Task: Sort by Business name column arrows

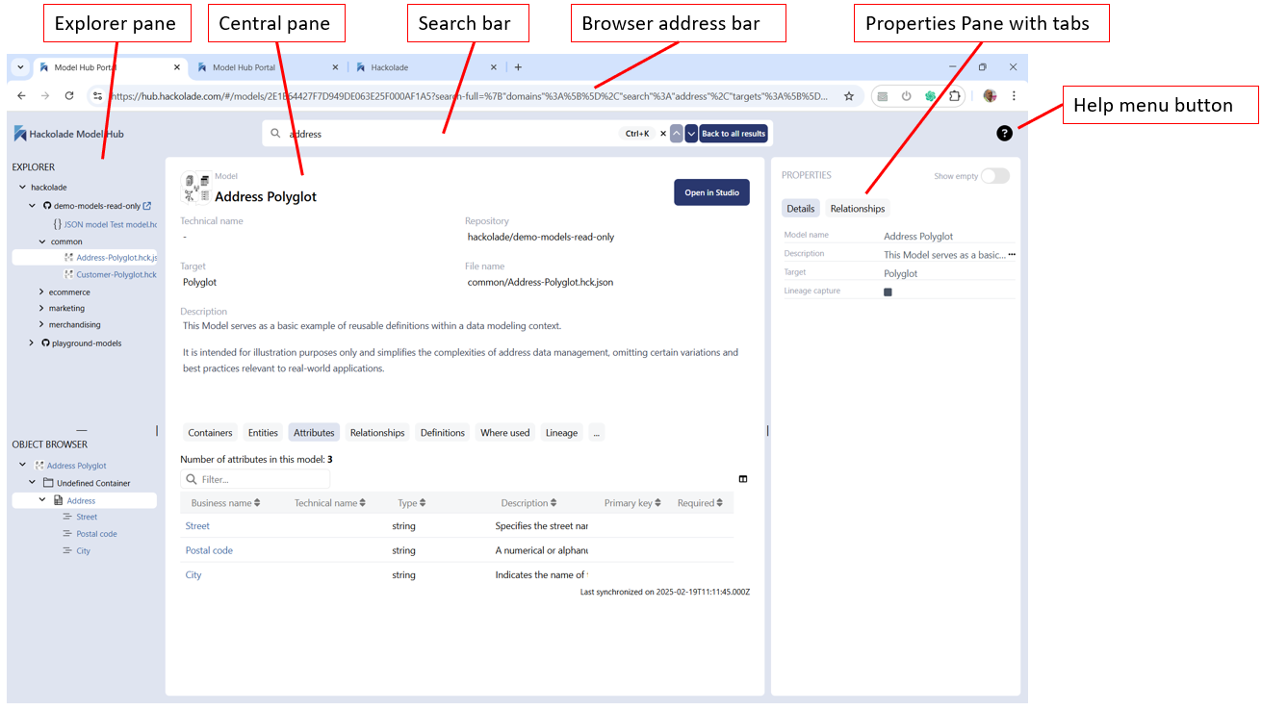Action: click(257, 503)
